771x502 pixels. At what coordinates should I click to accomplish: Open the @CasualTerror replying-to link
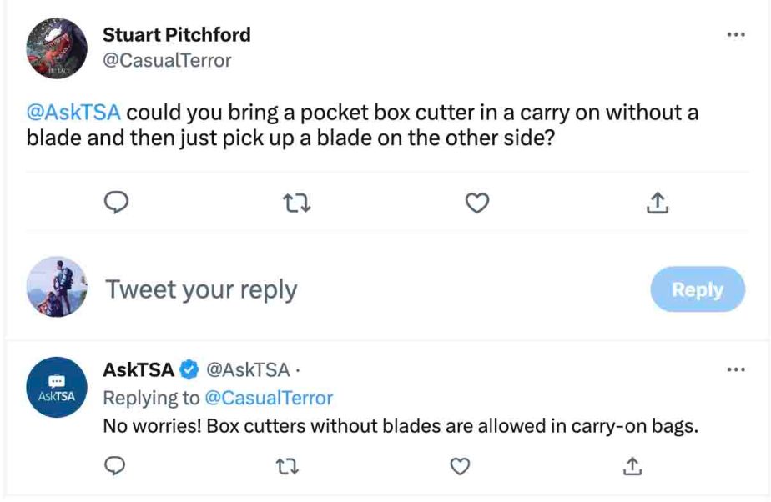pyautogui.click(x=269, y=398)
